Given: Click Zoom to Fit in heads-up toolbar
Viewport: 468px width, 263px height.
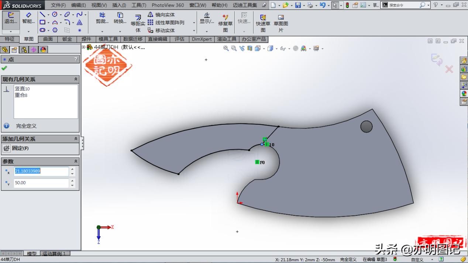Looking at the screenshot, I should [226, 48].
